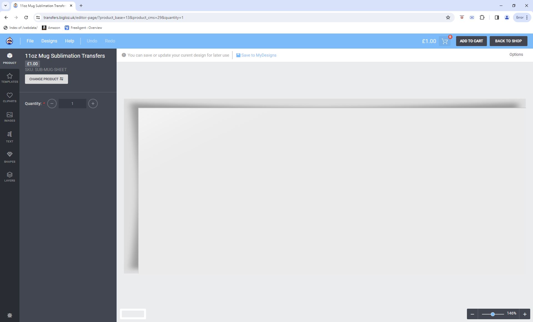The width and height of the screenshot is (533, 322).
Task: Open the Images panel
Action: click(9, 117)
